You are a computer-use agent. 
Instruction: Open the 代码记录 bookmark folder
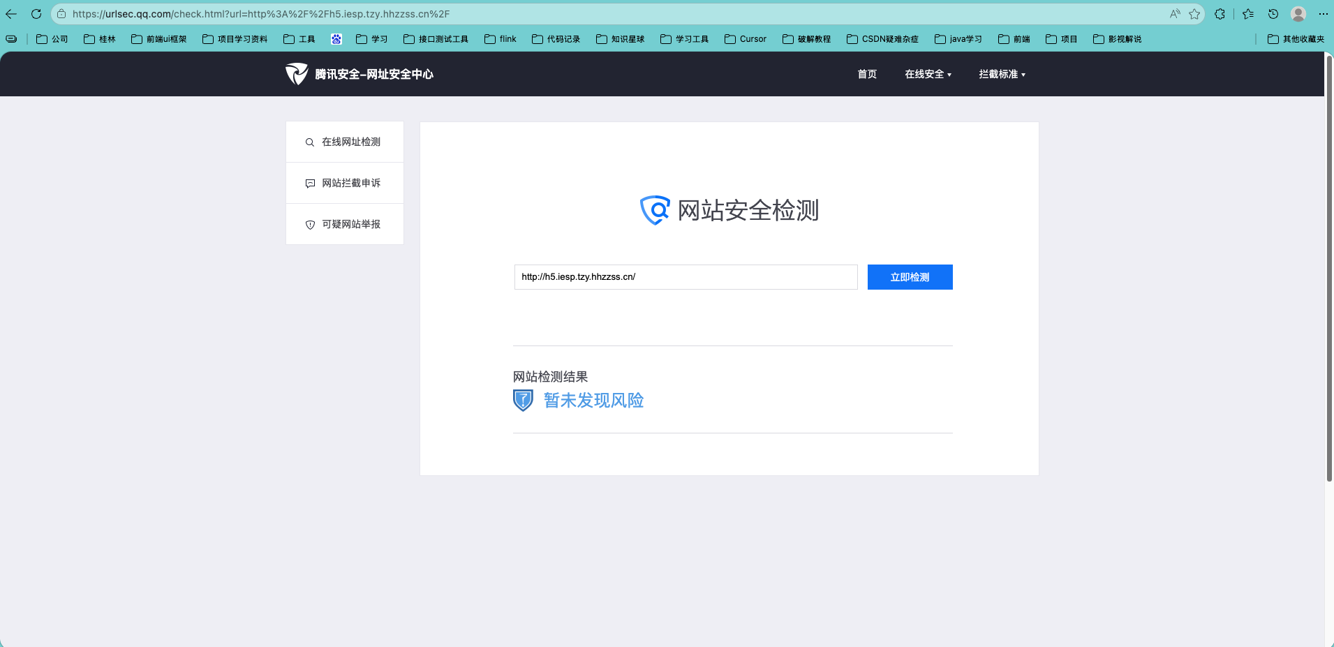556,39
